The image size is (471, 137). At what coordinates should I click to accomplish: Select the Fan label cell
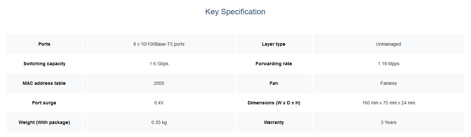[274, 83]
